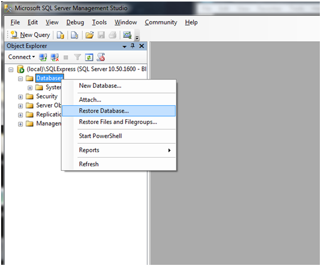This screenshot has width=321, height=266.
Task: Click the New Query toolbar button
Action: (x=30, y=35)
